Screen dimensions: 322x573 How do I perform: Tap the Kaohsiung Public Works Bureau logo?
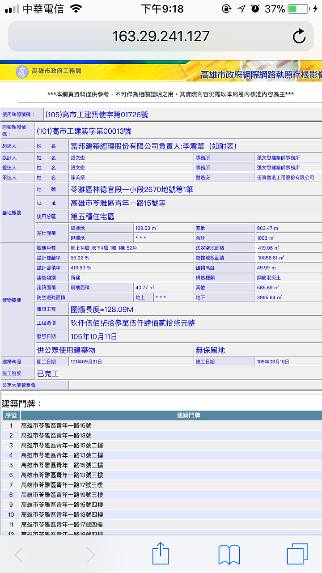pos(22,72)
